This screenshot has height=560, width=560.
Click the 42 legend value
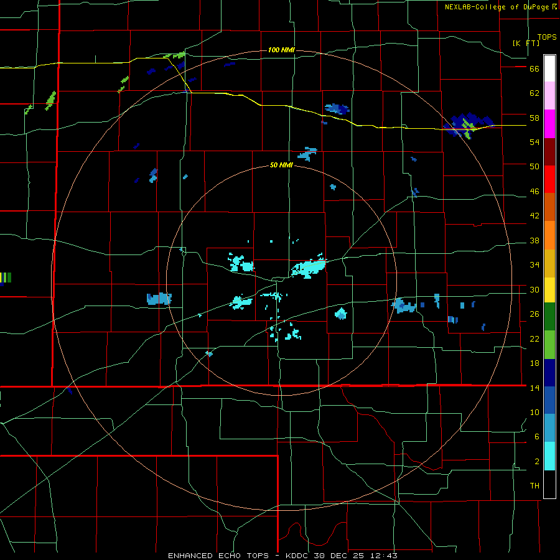click(534, 215)
